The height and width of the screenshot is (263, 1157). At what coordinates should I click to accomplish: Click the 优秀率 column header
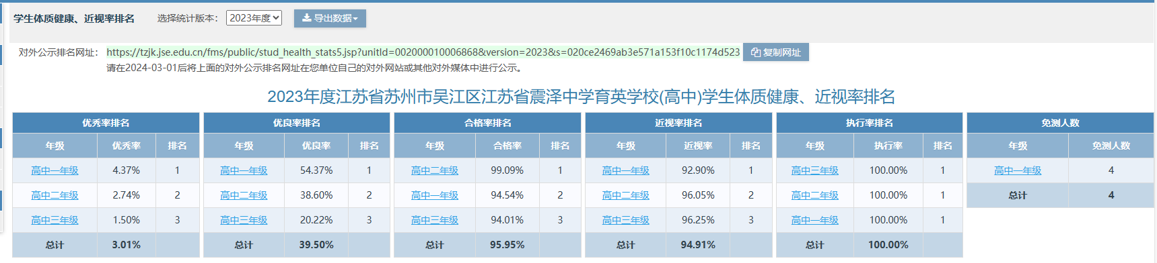[127, 146]
